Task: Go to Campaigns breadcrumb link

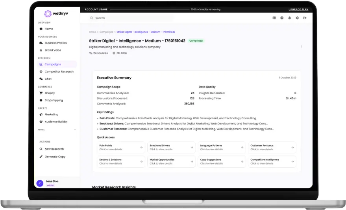Action: (x=106, y=32)
